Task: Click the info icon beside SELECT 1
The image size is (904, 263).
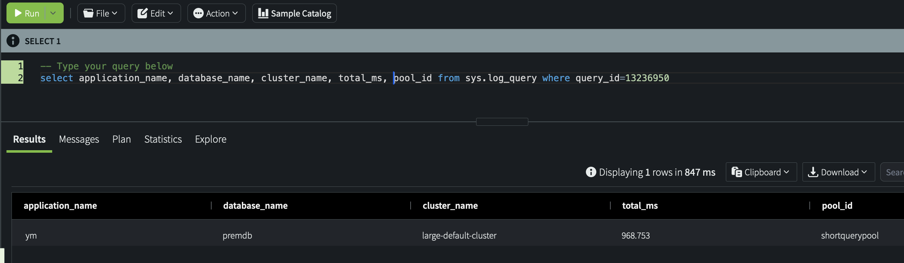Action: pyautogui.click(x=13, y=41)
